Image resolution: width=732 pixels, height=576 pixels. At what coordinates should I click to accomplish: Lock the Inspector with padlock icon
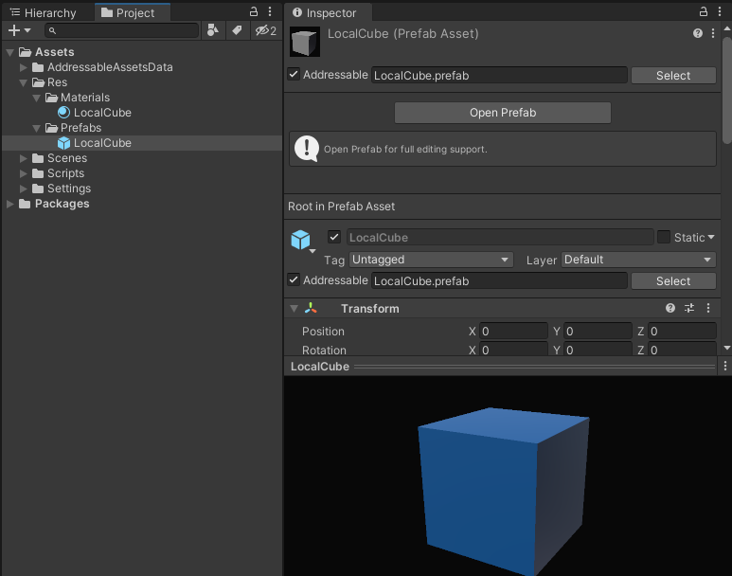click(703, 11)
